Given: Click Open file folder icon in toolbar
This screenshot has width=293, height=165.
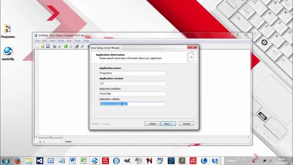Looking at the screenshot, I should click(43, 46).
